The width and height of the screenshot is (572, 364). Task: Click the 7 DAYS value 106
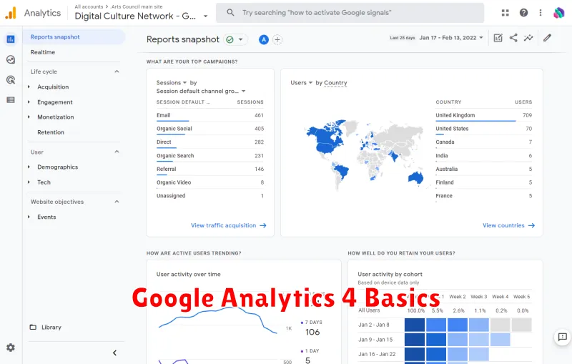(x=312, y=333)
